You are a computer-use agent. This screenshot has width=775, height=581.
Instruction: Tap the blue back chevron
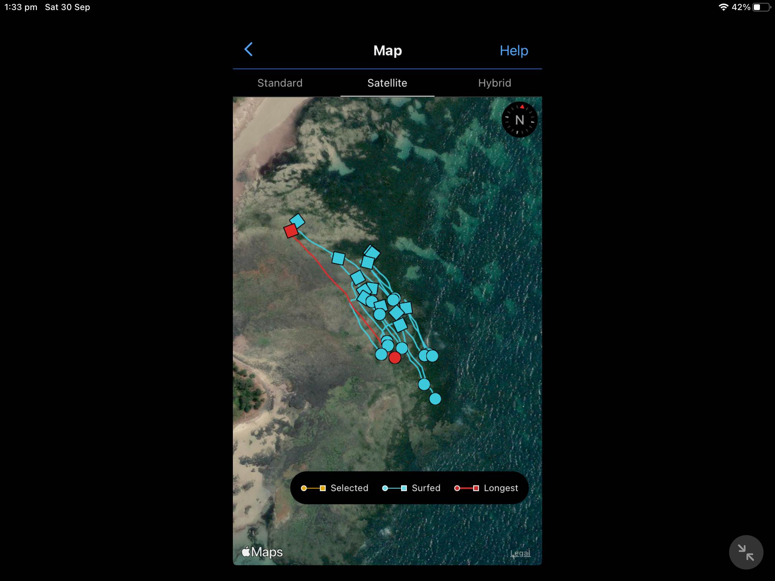(x=248, y=49)
